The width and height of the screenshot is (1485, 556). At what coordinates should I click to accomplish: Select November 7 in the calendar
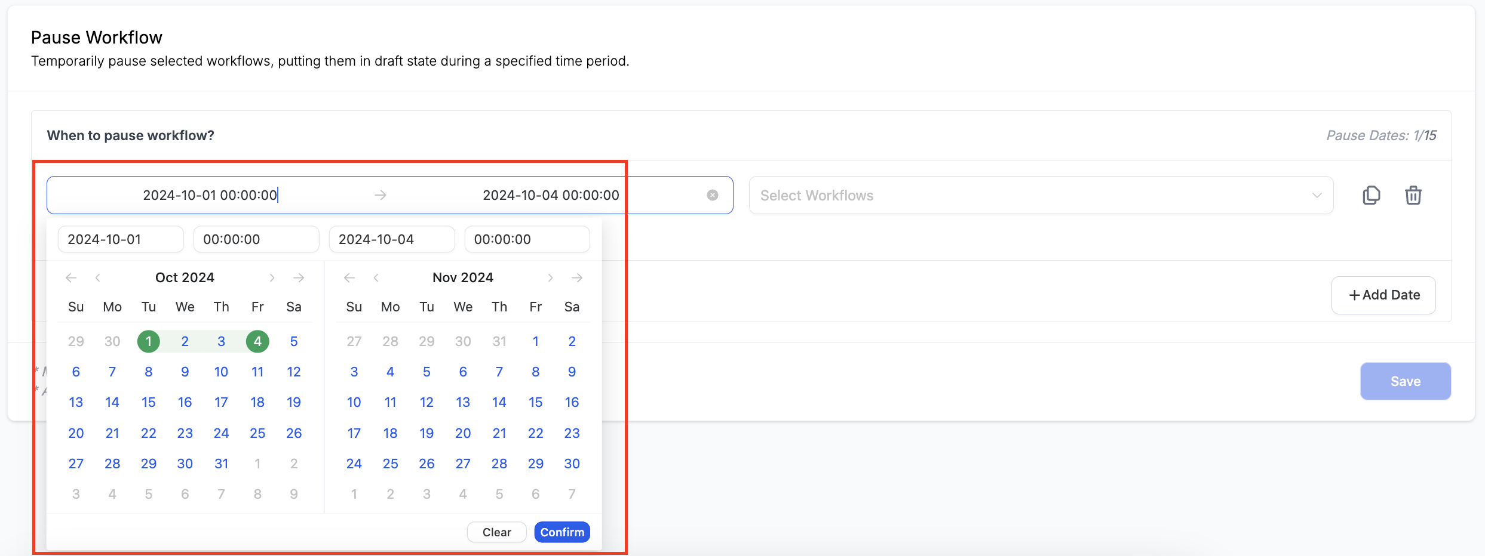pyautogui.click(x=499, y=372)
